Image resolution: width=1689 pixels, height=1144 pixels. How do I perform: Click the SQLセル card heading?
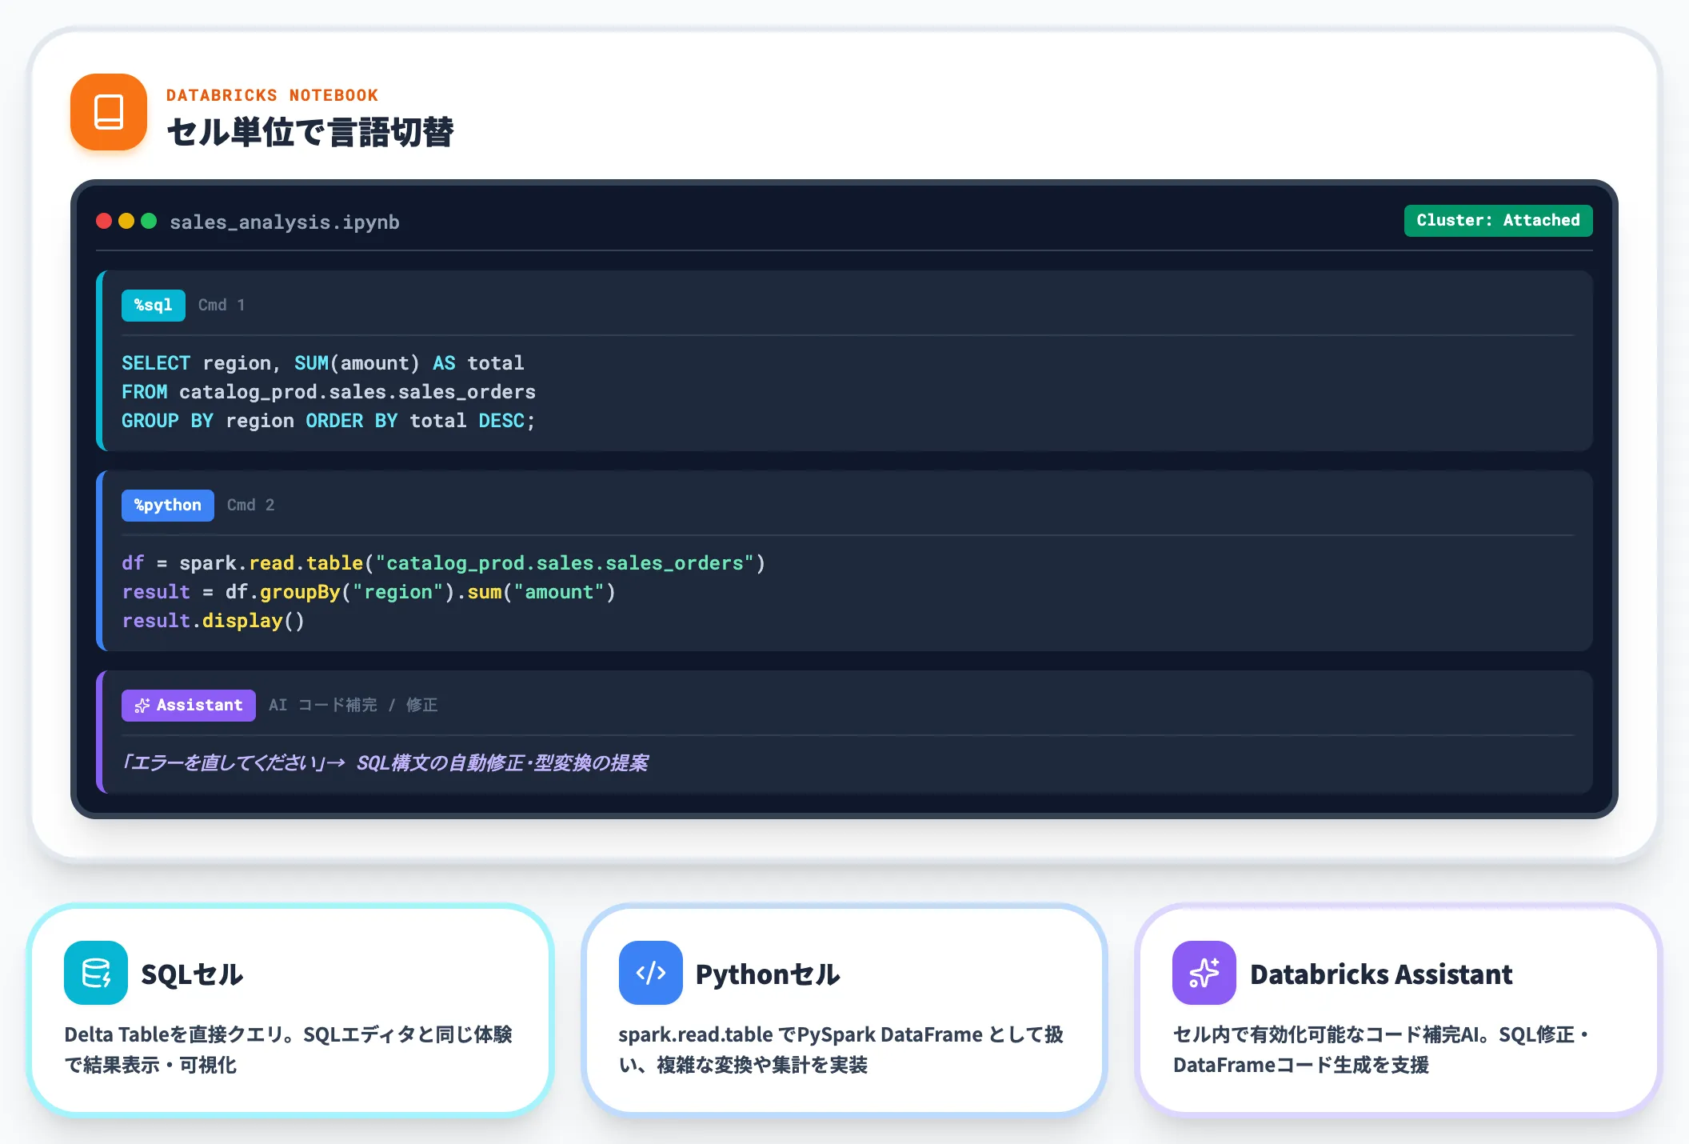coord(192,974)
